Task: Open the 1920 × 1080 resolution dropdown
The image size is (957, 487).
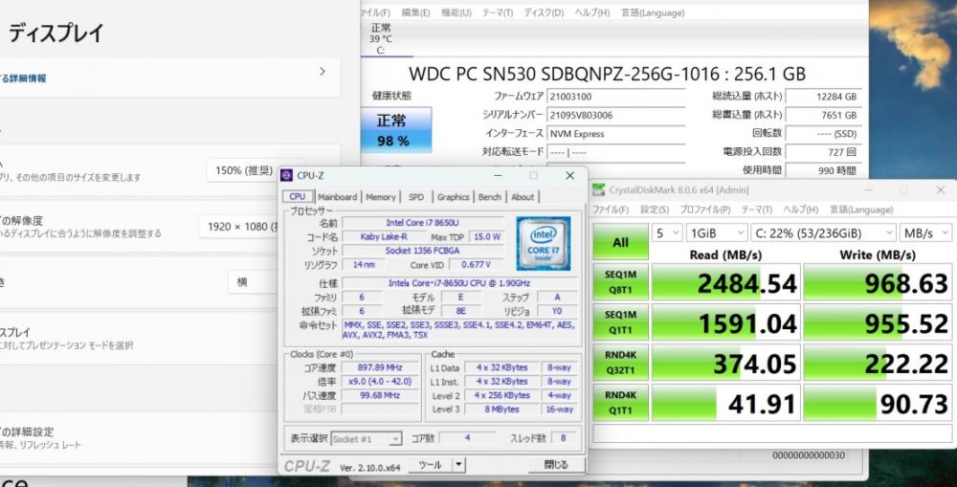Action: (x=239, y=227)
